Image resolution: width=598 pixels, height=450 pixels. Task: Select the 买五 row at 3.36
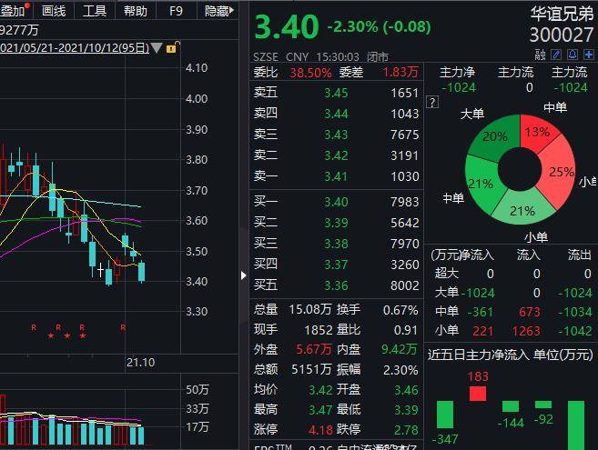point(336,285)
